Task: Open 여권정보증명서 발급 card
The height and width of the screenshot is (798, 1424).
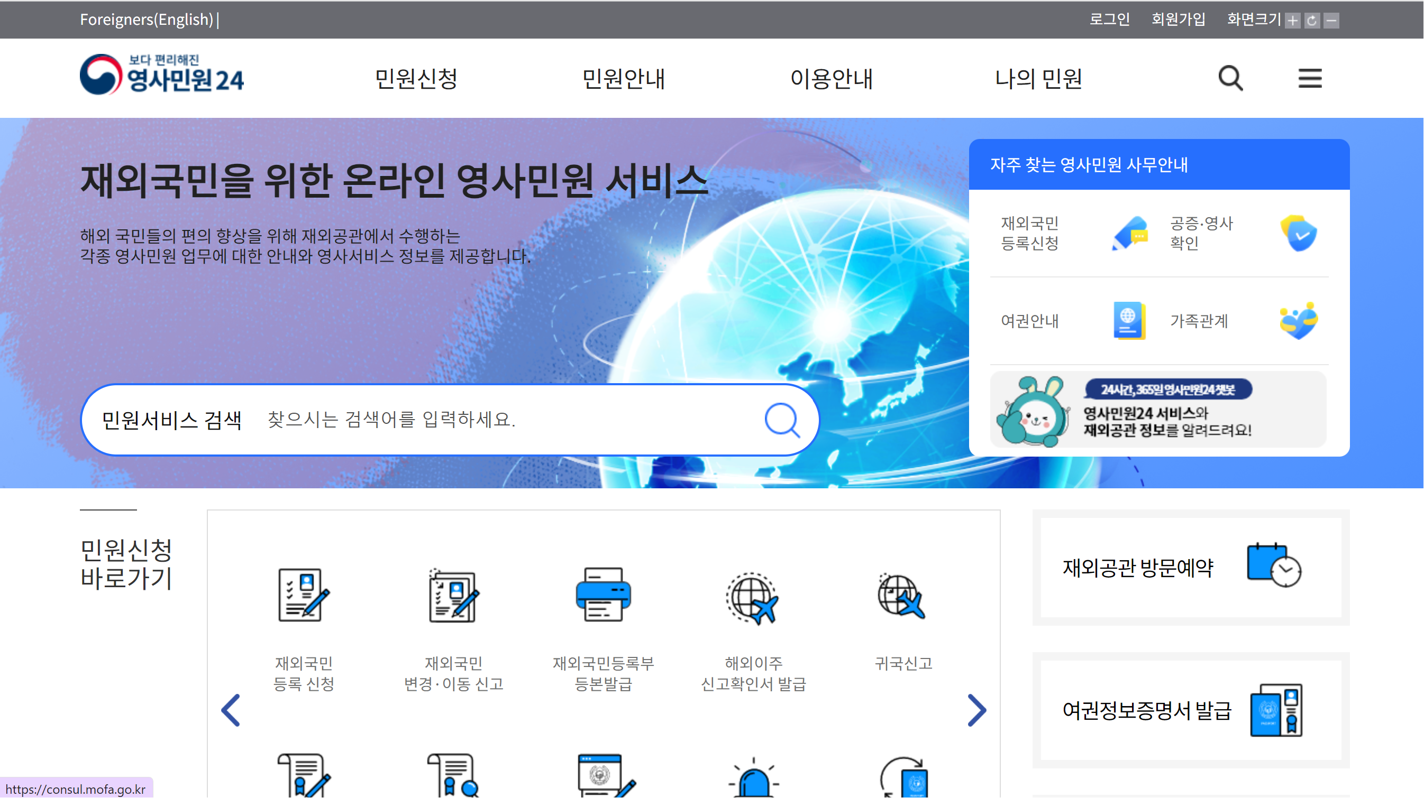Action: tap(1191, 710)
